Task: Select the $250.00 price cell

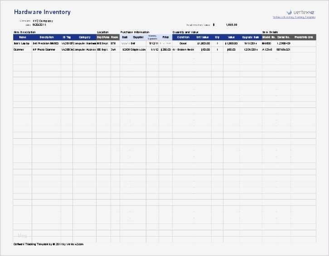Action: tap(165, 50)
